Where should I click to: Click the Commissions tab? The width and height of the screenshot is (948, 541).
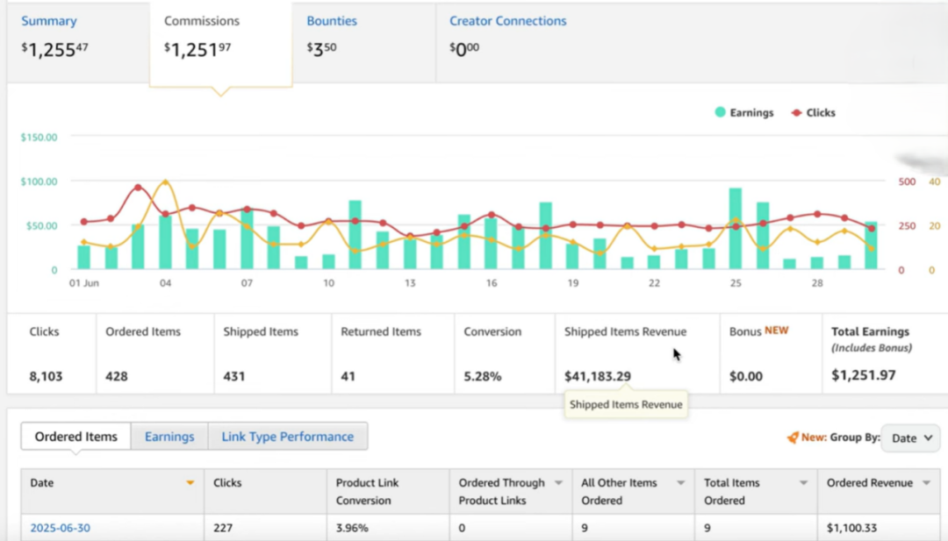(202, 21)
